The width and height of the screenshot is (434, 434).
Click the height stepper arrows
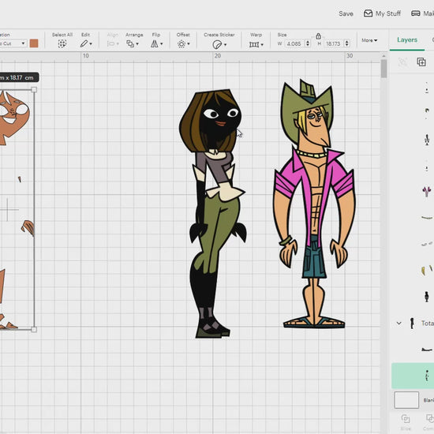pos(346,43)
